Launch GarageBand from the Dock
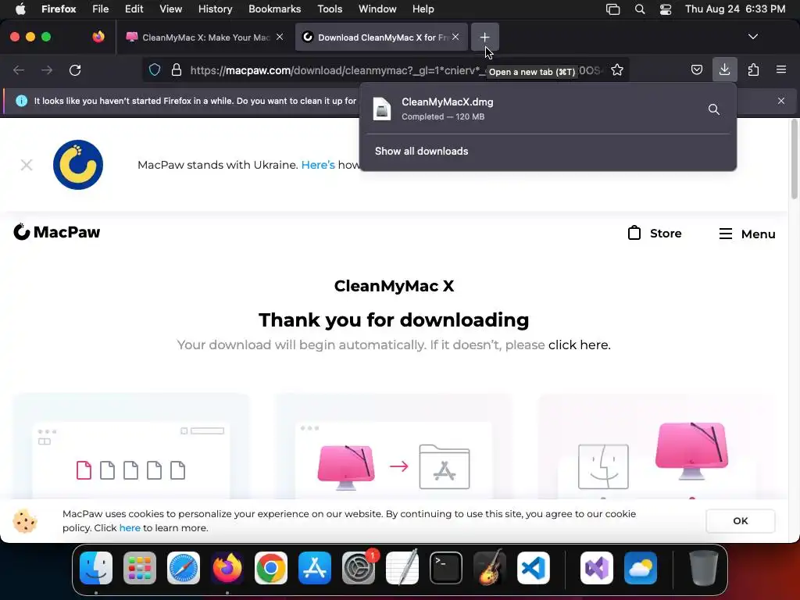 (490, 568)
